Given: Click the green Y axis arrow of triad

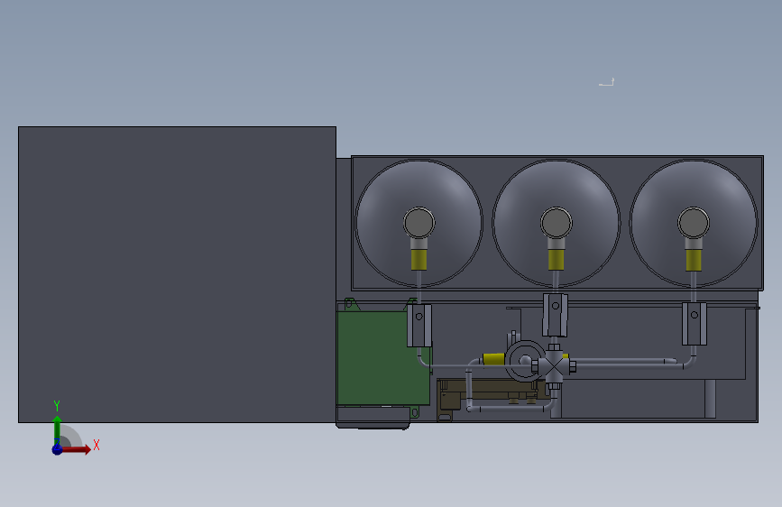Looking at the screenshot, I should click(58, 429).
